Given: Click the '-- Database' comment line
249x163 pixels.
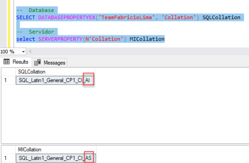Looking at the screenshot, I should 35,10.
